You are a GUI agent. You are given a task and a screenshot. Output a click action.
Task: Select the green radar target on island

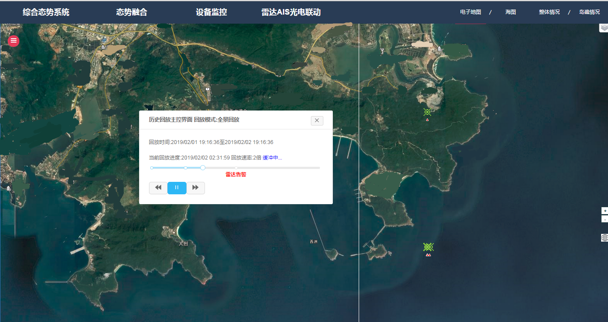pos(427,112)
